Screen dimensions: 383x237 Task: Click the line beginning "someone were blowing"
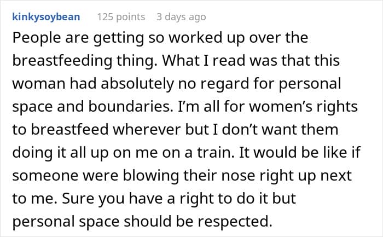pos(182,176)
